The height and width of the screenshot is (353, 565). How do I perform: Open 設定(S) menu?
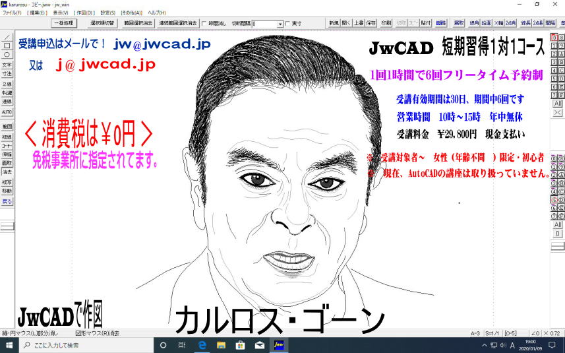[x=107, y=13]
